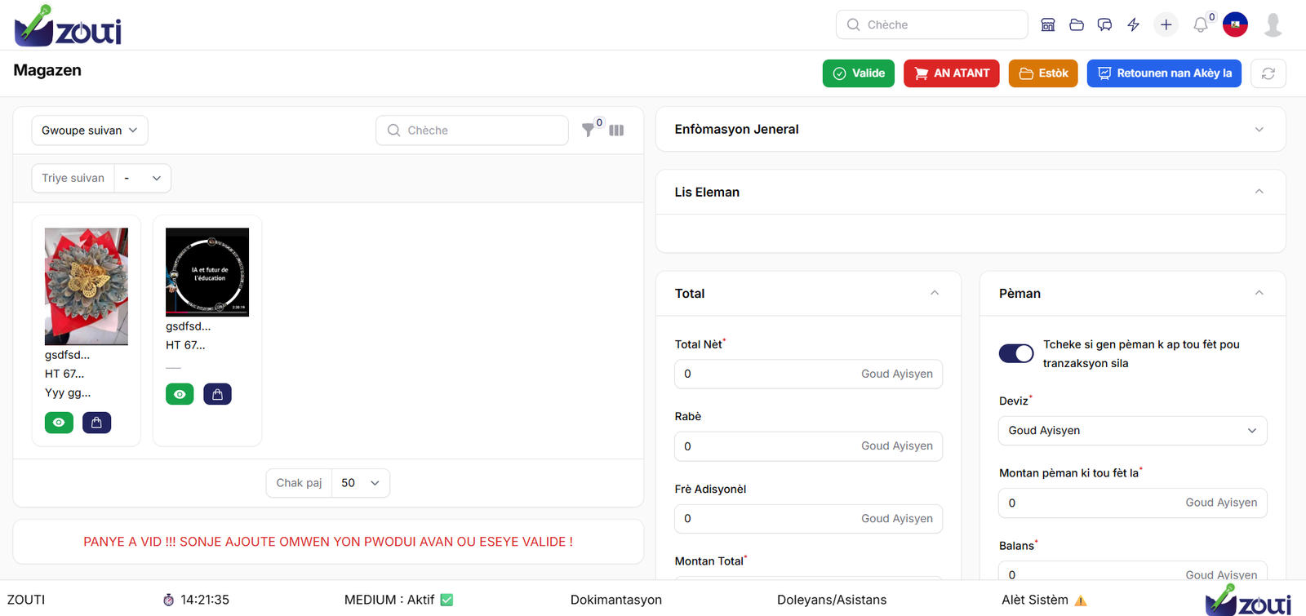Click the lightning bolt quick actions icon
This screenshot has height=616, width=1306.
pos(1133,24)
